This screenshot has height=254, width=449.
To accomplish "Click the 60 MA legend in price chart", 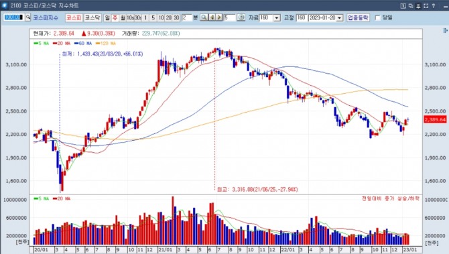I will [x=83, y=44].
